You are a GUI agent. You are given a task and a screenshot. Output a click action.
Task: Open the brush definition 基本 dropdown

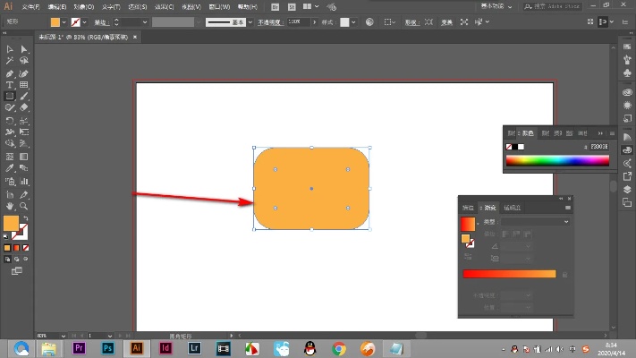coord(250,22)
